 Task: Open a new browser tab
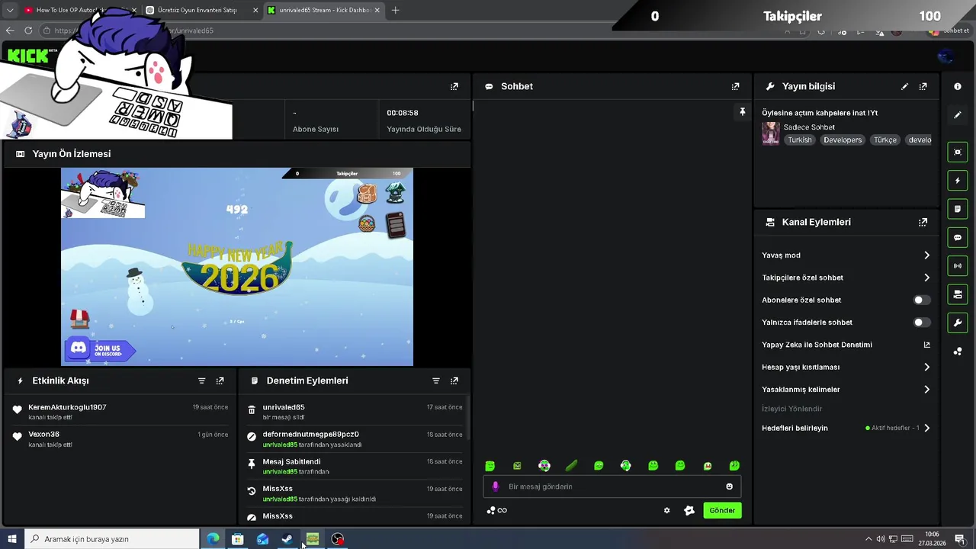pos(395,10)
